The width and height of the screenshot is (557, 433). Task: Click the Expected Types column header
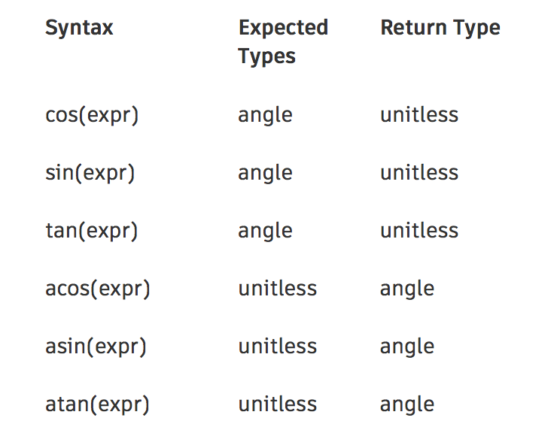point(283,42)
